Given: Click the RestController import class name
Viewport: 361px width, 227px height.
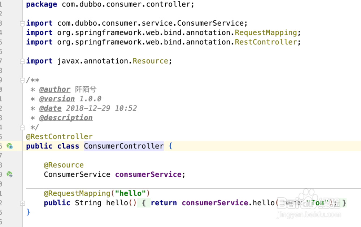Looking at the screenshot, I should click(x=266, y=42).
